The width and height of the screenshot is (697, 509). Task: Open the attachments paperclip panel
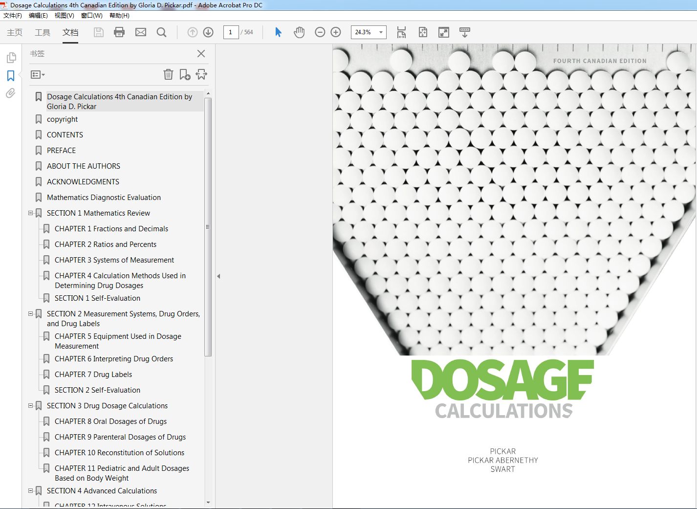click(11, 93)
